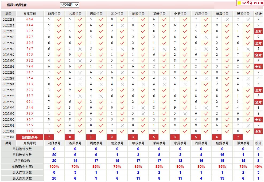Click check mark in 浮萍杀号 for period 2025300
264x182 pixels.
248,120
